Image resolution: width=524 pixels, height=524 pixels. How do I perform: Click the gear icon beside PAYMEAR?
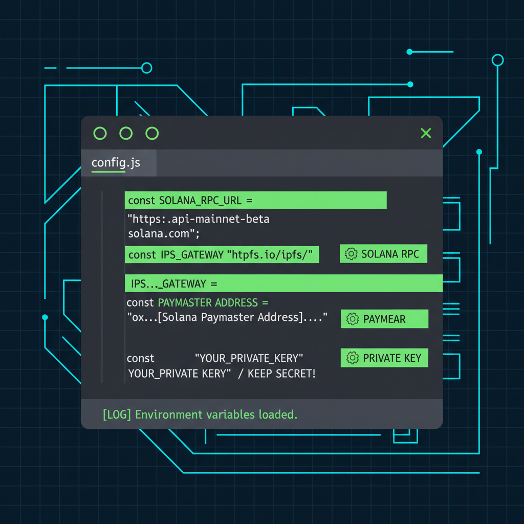[x=351, y=319]
